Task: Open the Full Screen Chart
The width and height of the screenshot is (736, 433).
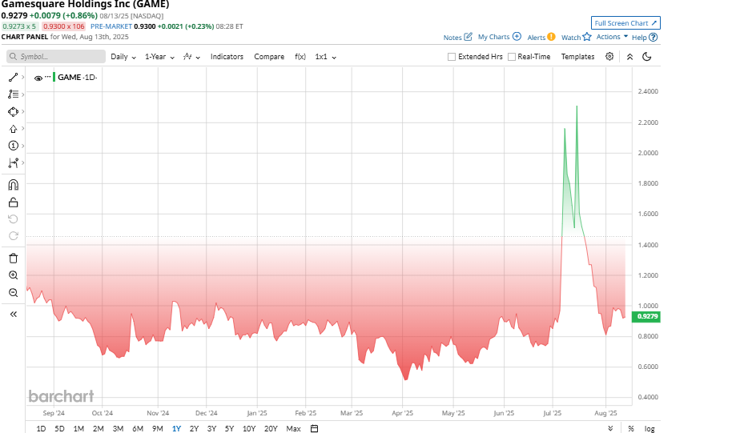Action: click(x=625, y=23)
